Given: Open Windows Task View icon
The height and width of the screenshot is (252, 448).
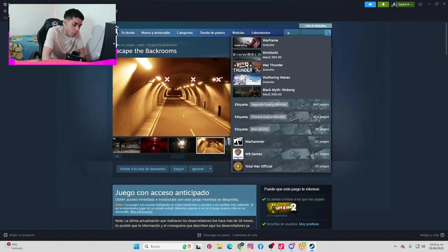Looking at the screenshot, I should [199, 246].
